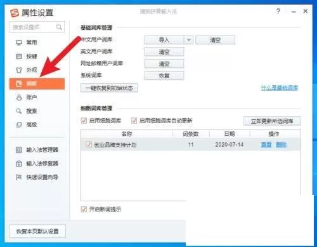Open the 什么是基础词库 link
This screenshot has width=317, height=247.
click(x=280, y=88)
